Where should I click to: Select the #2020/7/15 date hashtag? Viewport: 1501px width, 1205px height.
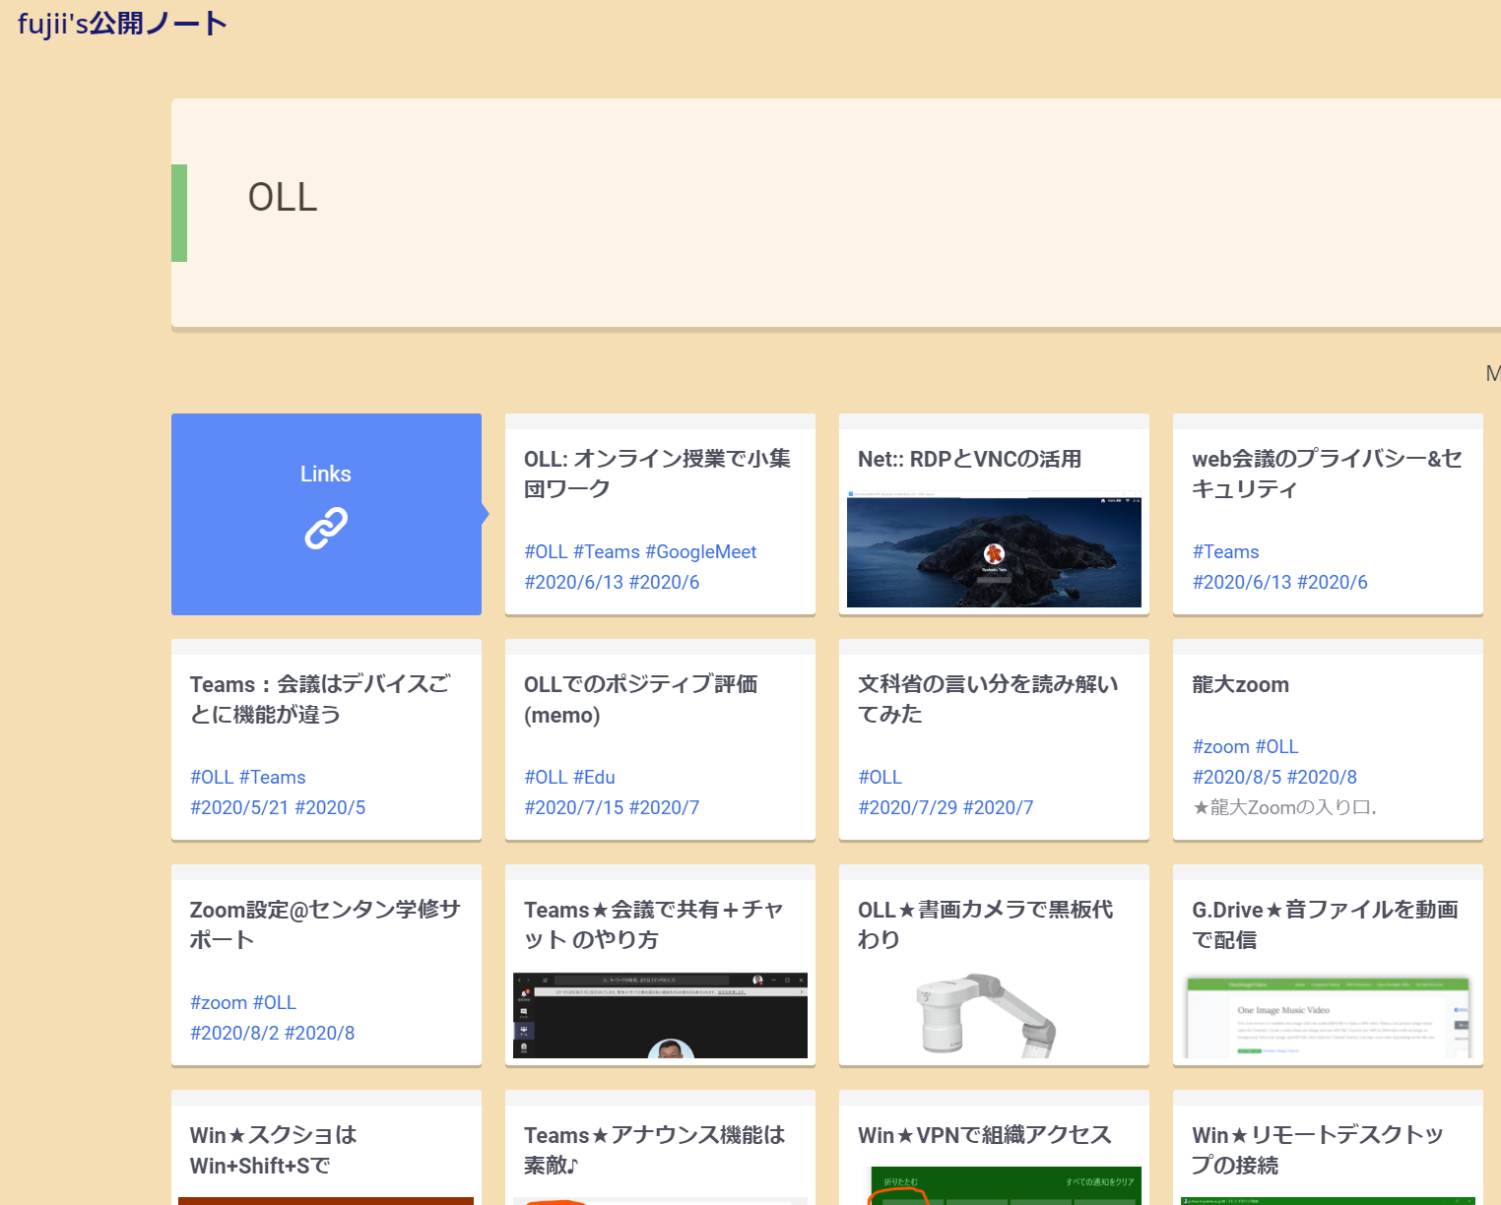click(573, 808)
